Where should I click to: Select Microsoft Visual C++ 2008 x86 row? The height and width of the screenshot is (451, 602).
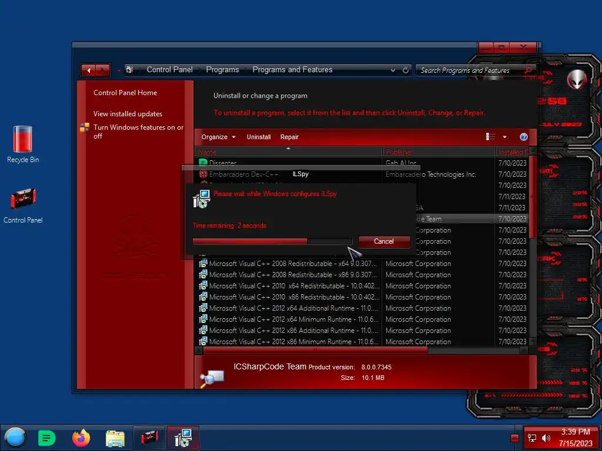pos(362,275)
